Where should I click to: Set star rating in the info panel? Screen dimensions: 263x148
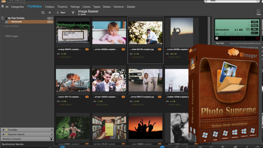click(237, 38)
